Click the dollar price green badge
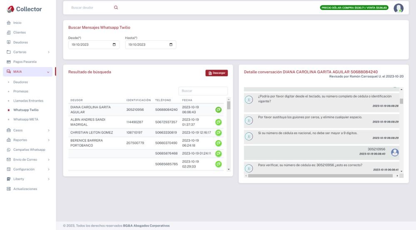Viewport: 416px width, 230px height. click(354, 7)
